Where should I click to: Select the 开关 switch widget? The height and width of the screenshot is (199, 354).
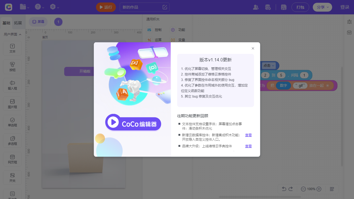coord(12,178)
